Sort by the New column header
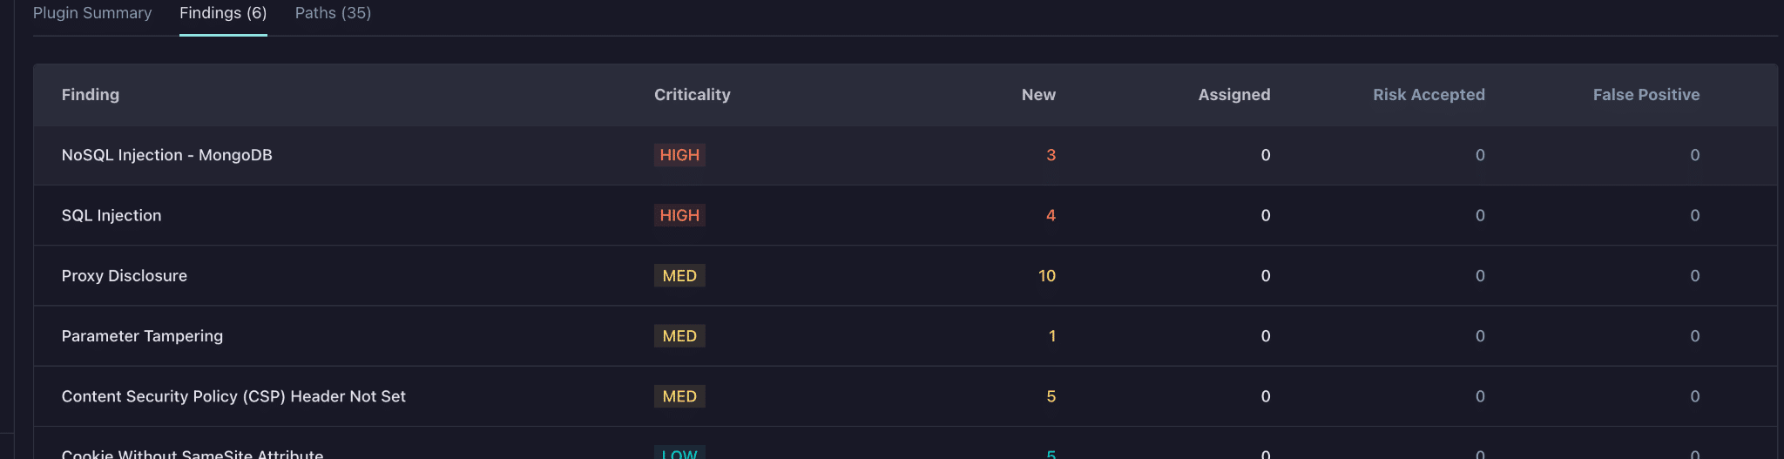This screenshot has height=459, width=1784. [1038, 95]
